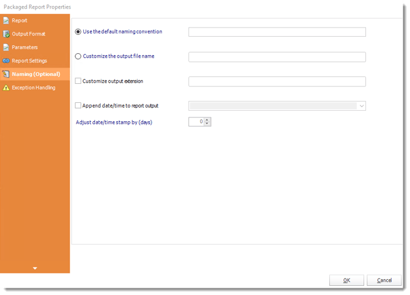410x295 pixels.
Task: Click the Parameters sidebar icon
Action: [6, 47]
